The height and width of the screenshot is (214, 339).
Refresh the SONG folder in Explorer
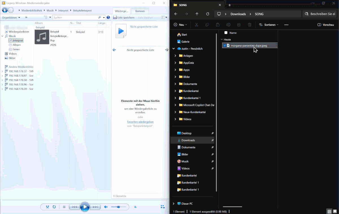208,14
